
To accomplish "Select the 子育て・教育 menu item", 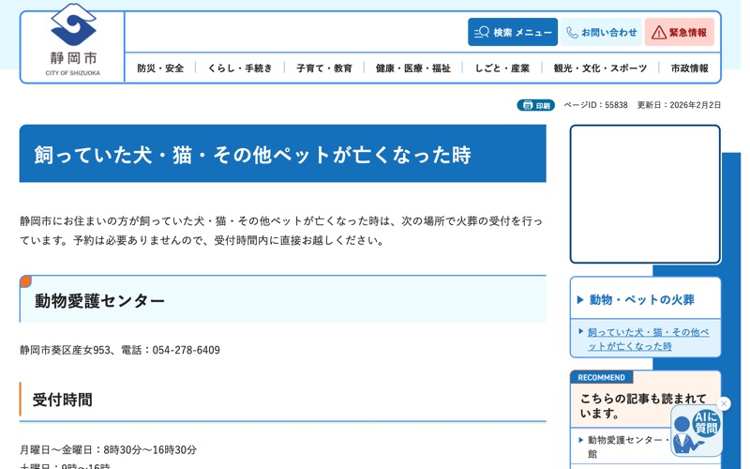I will point(324,68).
